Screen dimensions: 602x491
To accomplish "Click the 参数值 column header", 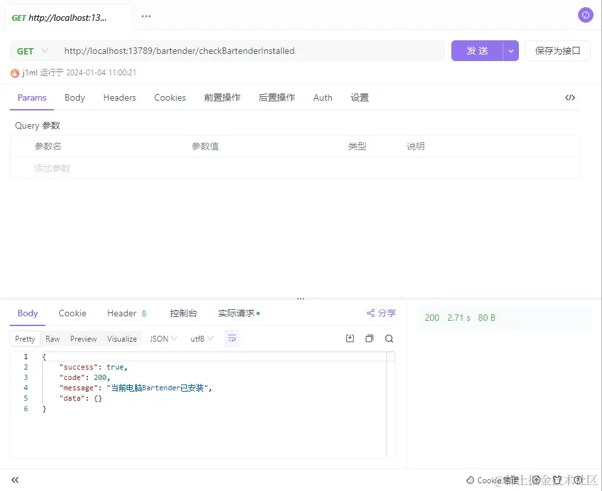I will click(205, 146).
